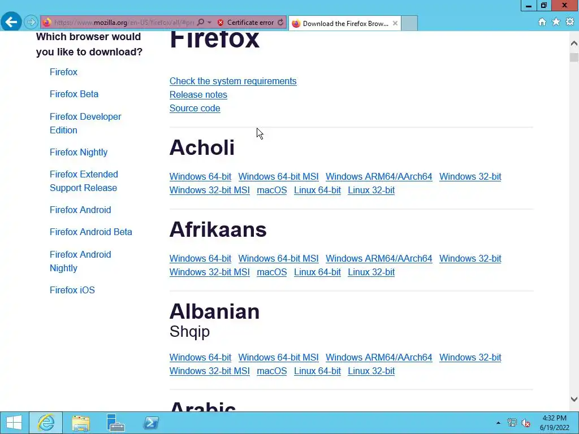Image resolution: width=579 pixels, height=434 pixels.
Task: Click the scrollbar up arrow
Action: click(574, 43)
